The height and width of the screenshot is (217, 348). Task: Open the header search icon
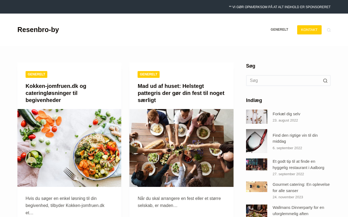point(329,30)
